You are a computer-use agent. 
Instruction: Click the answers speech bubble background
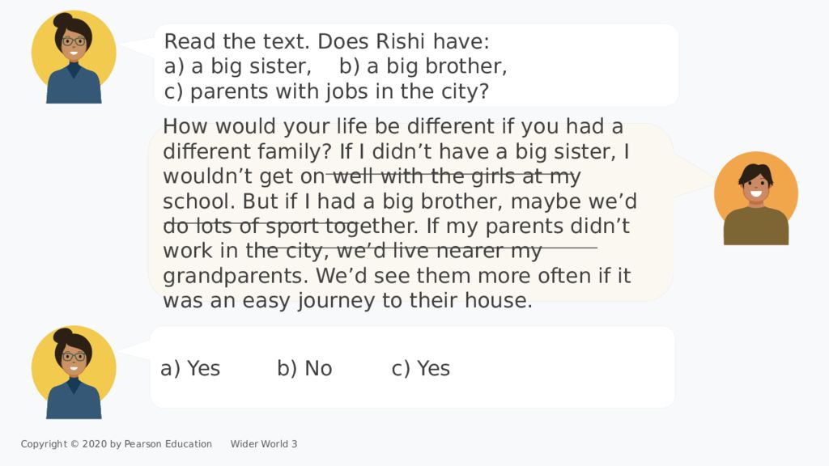[412, 367]
